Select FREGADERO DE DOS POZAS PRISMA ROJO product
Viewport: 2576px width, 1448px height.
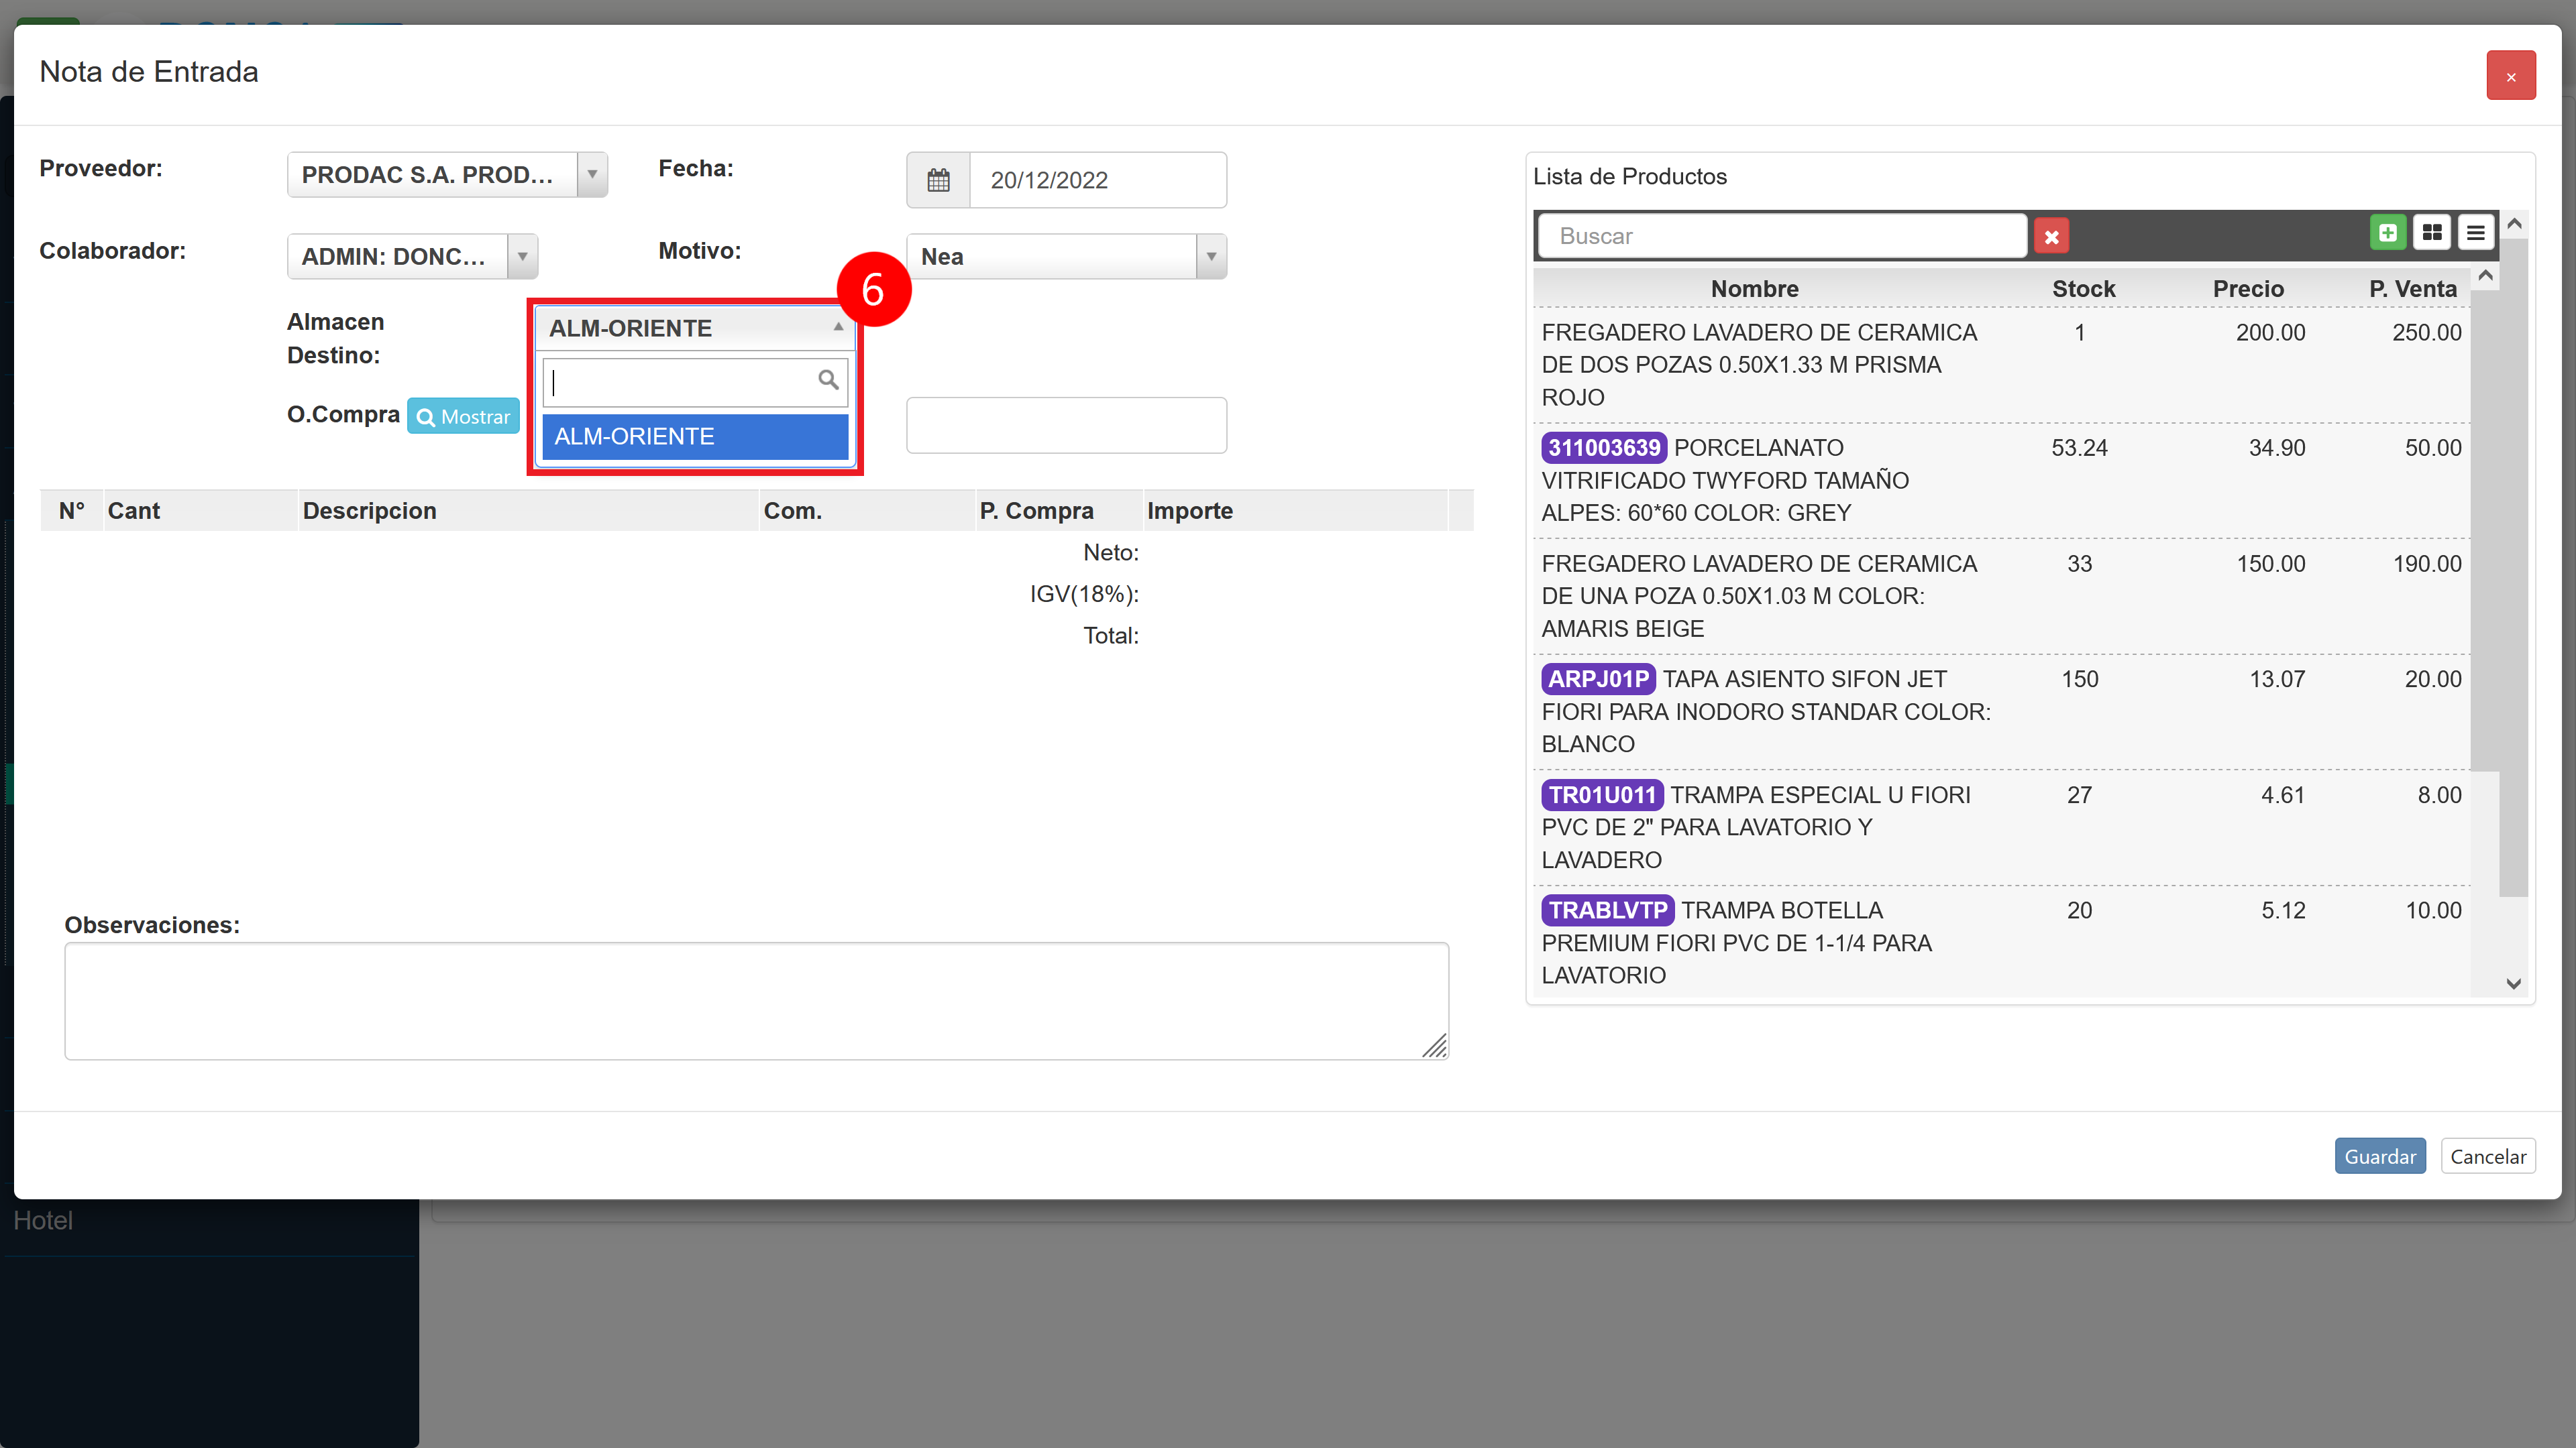pyautogui.click(x=2001, y=365)
